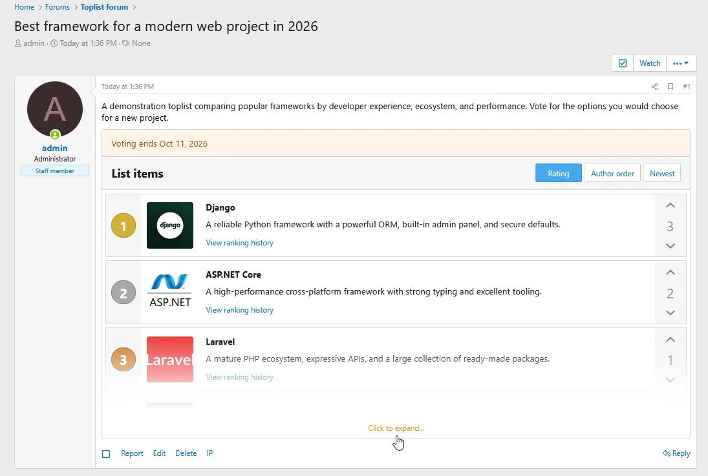Click the Voting ends Oct 11, 2026 notice
The width and height of the screenshot is (708, 476).
[396, 143]
